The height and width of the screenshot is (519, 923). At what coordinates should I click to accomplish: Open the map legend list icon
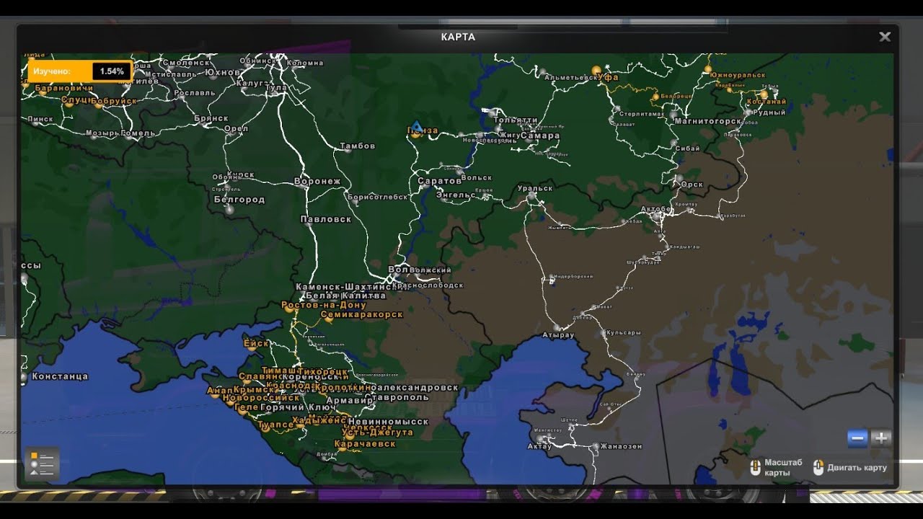coord(42,464)
